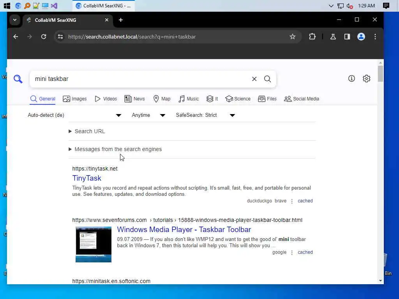Open the notification center icon
This screenshot has height=299, width=399.
coord(386,5)
